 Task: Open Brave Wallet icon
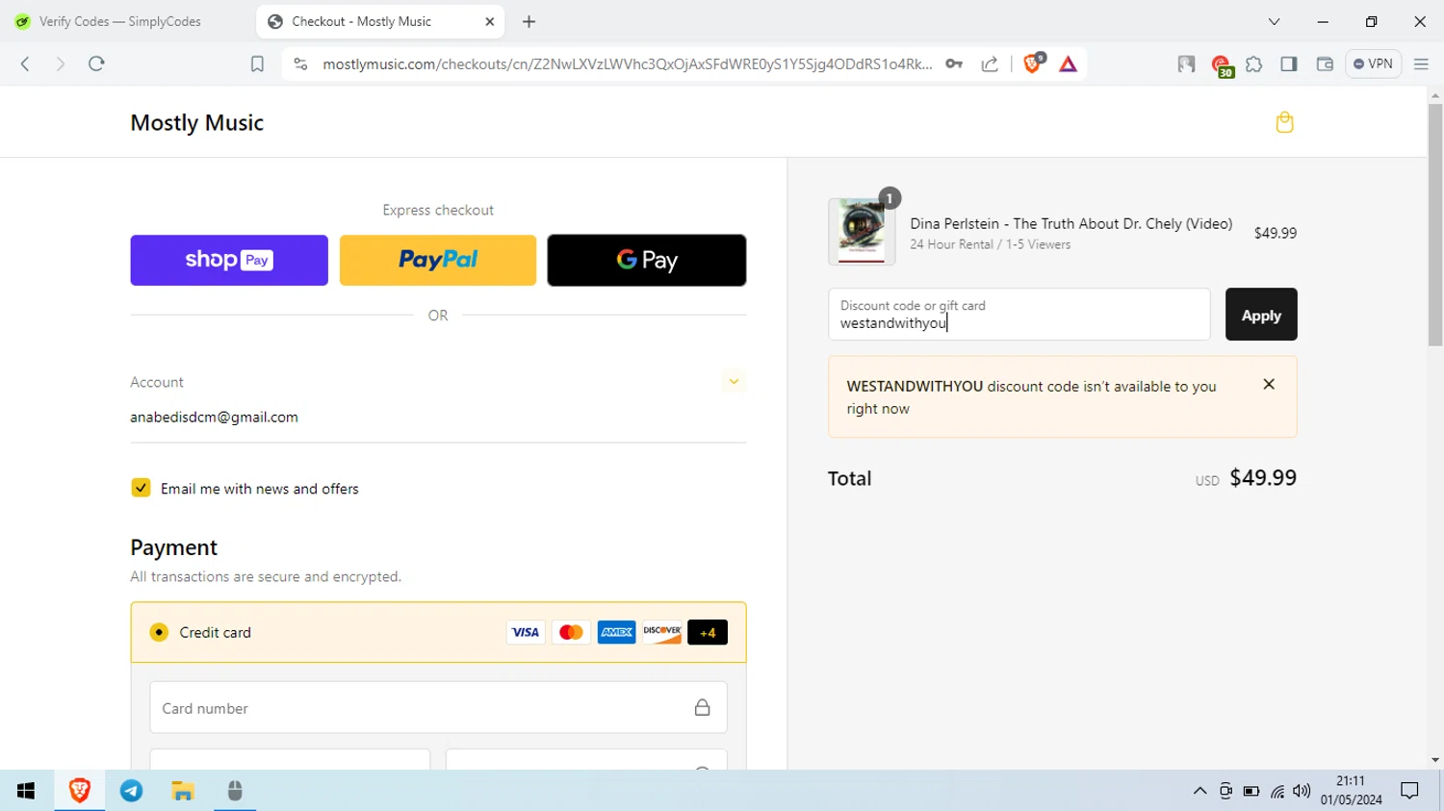1325,63
